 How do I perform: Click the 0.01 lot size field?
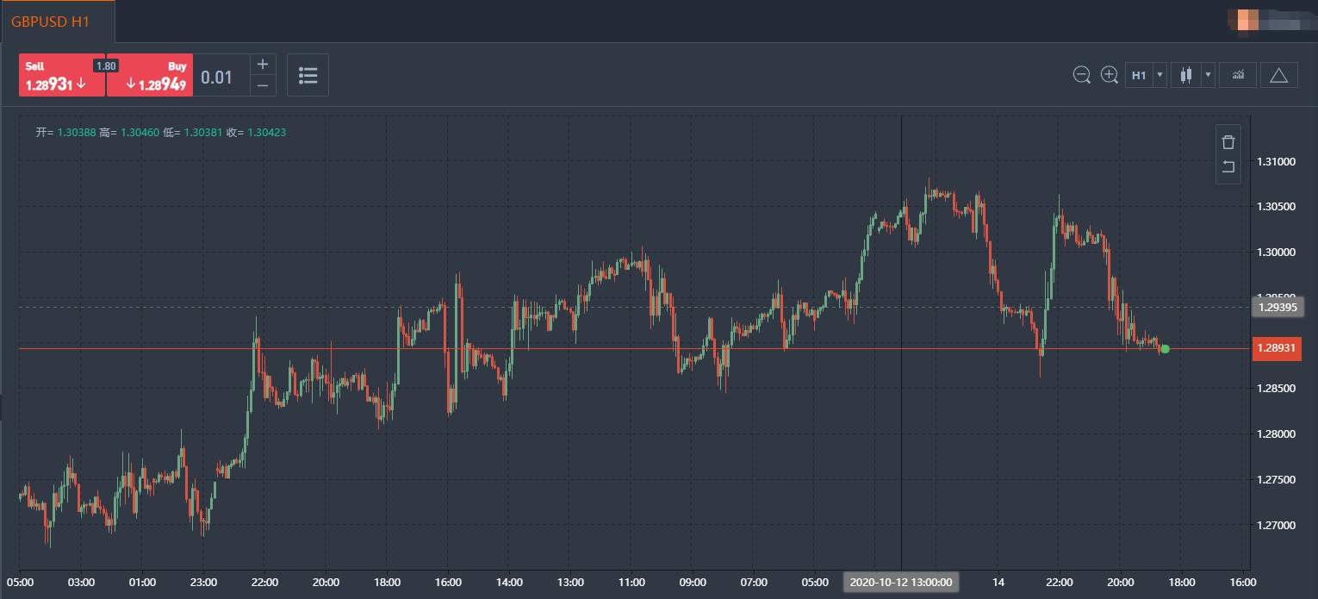pyautogui.click(x=221, y=75)
